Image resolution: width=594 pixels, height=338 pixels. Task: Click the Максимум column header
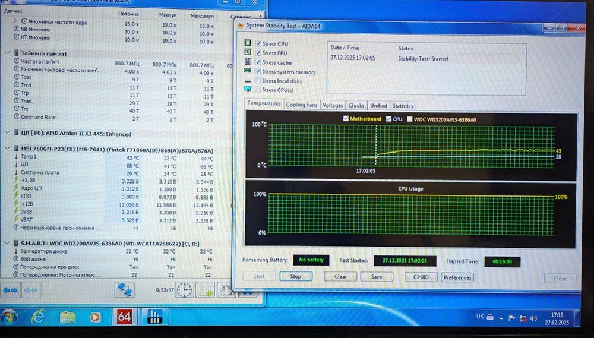tap(202, 16)
